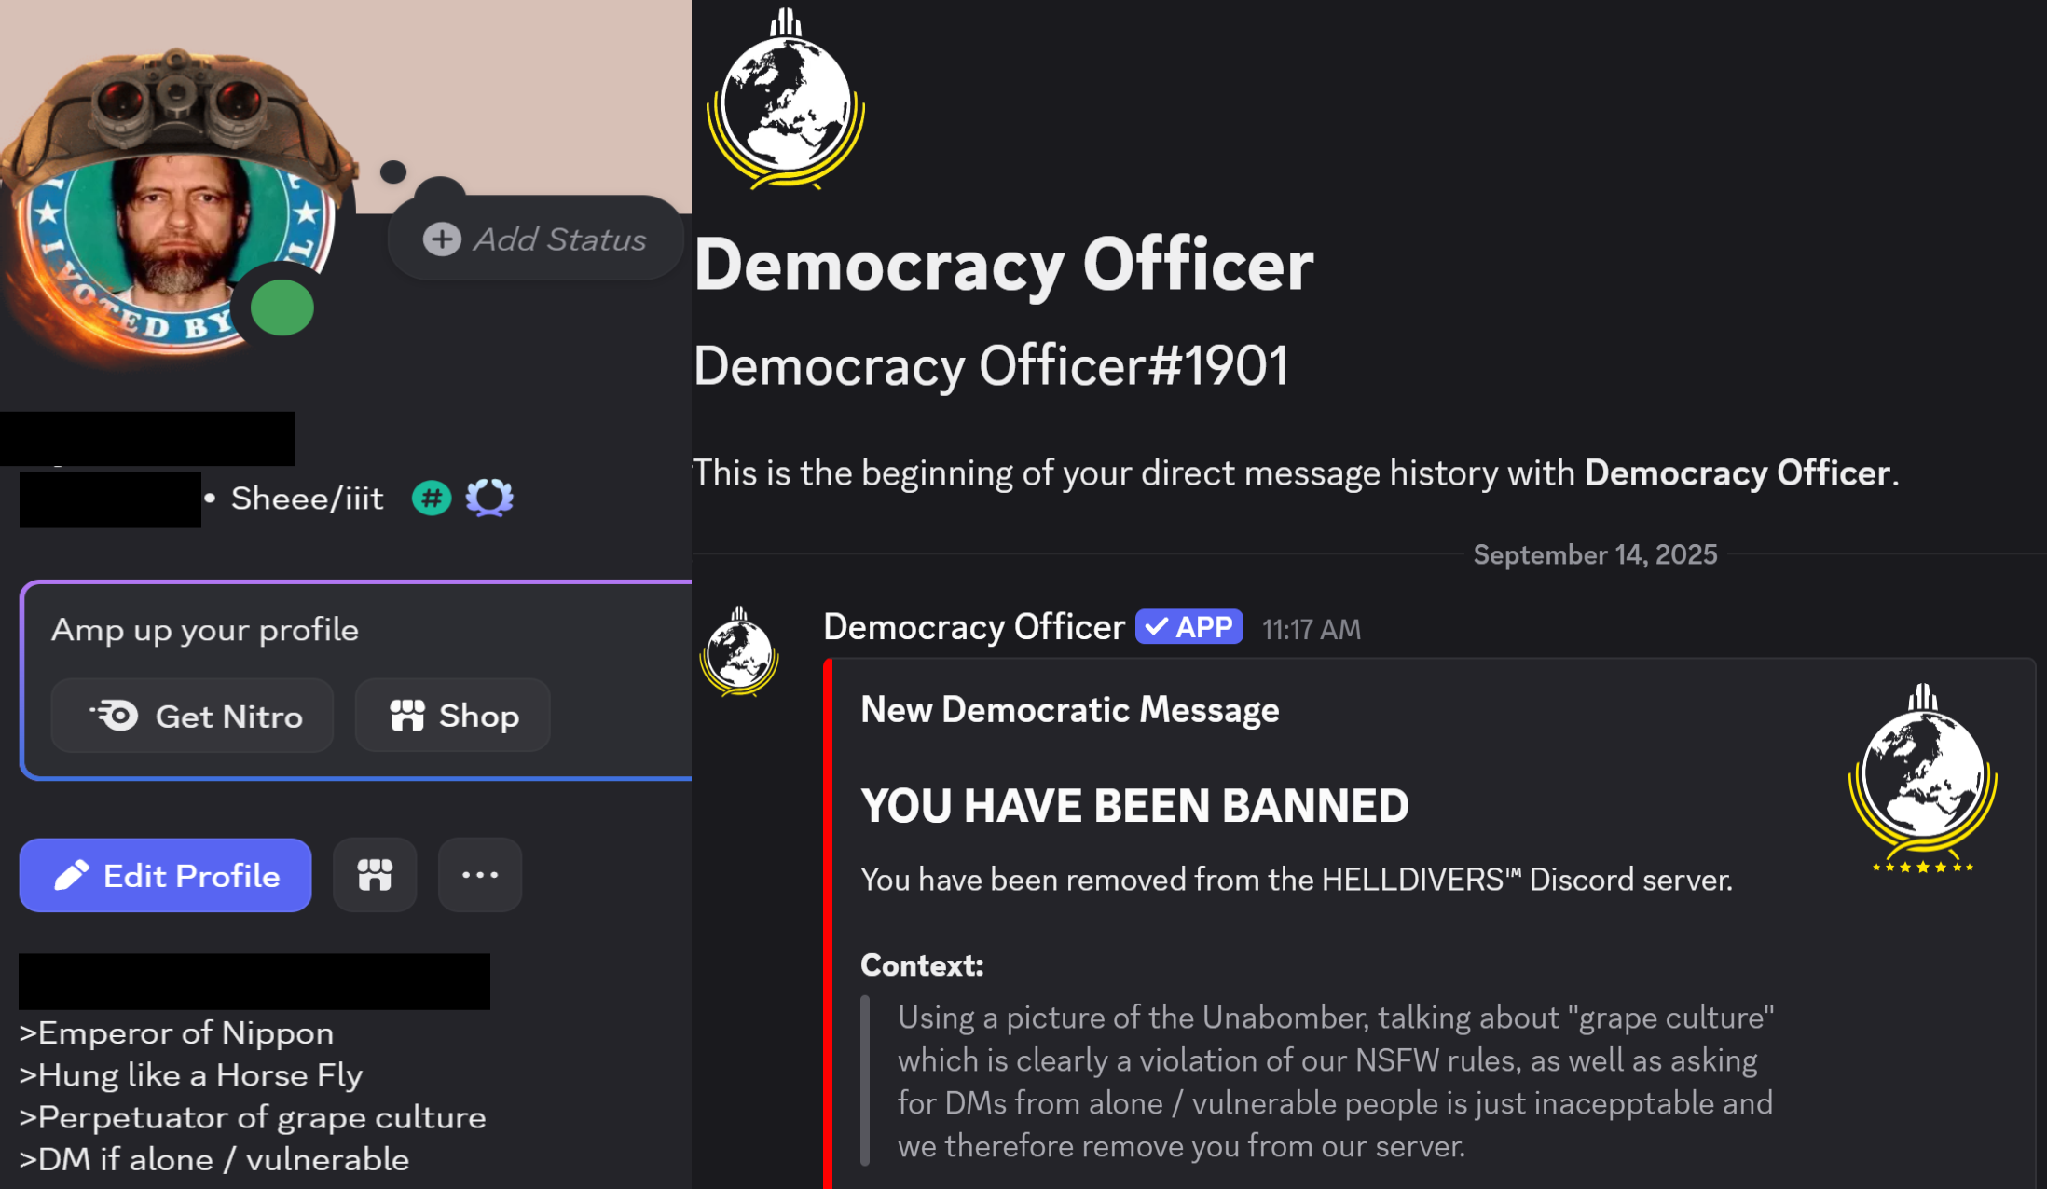2047x1189 pixels.
Task: Click the laurel wreath badge icon
Action: pyautogui.click(x=489, y=499)
